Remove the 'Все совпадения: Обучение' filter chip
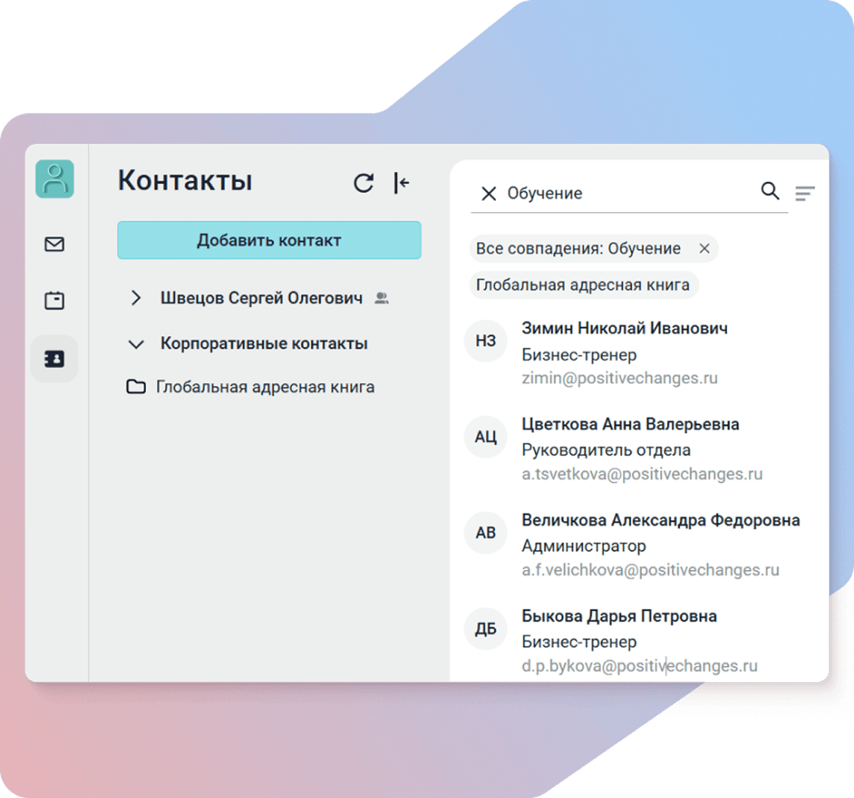 pyautogui.click(x=704, y=249)
